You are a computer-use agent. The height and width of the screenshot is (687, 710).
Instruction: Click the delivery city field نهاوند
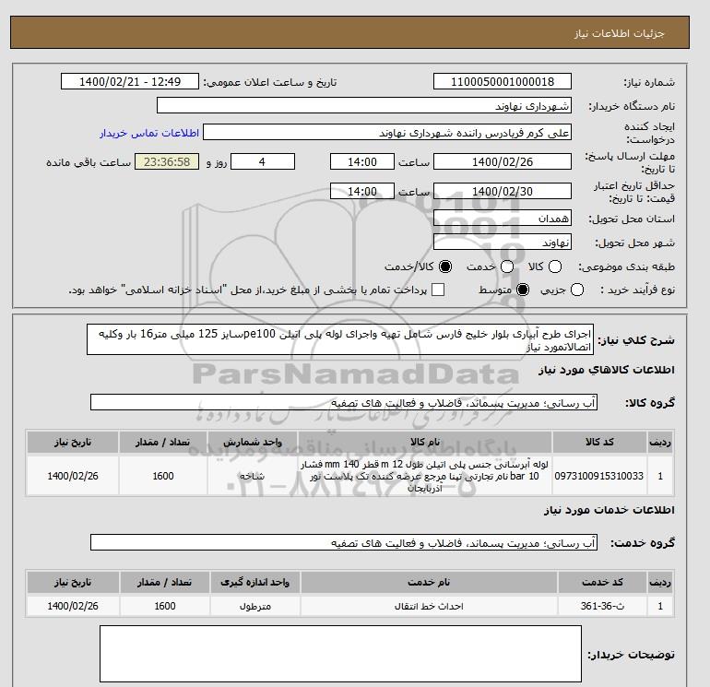point(503,243)
